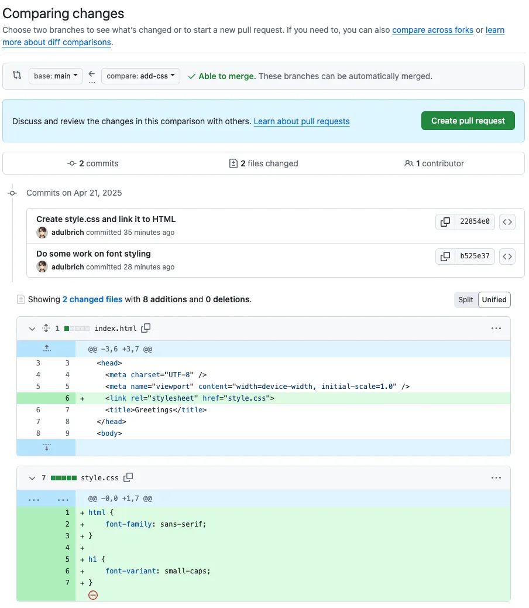This screenshot has height=608, width=529.
Task: Open the compare: add-css branch dropdown
Action: click(140, 76)
